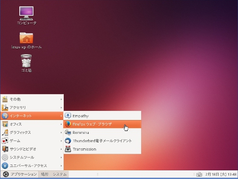Click the インターネット globe icon
Screen dimensions: 238x179
pyautogui.click(x=5, y=116)
